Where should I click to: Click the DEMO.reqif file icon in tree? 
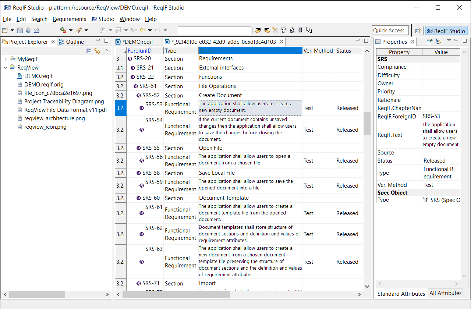pyautogui.click(x=20, y=76)
